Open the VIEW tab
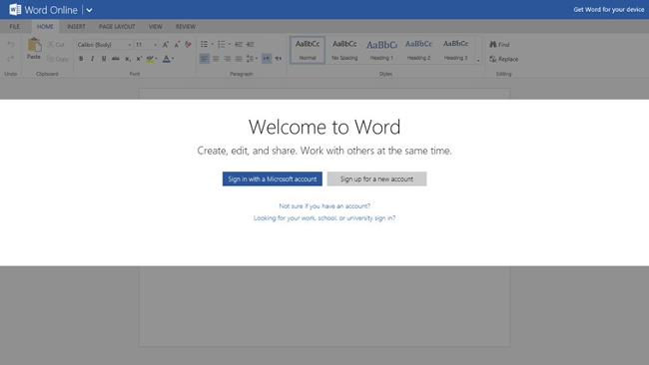This screenshot has width=649, height=365. pyautogui.click(x=155, y=27)
